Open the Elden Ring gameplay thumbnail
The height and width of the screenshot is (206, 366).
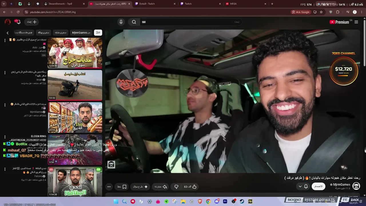point(75,150)
